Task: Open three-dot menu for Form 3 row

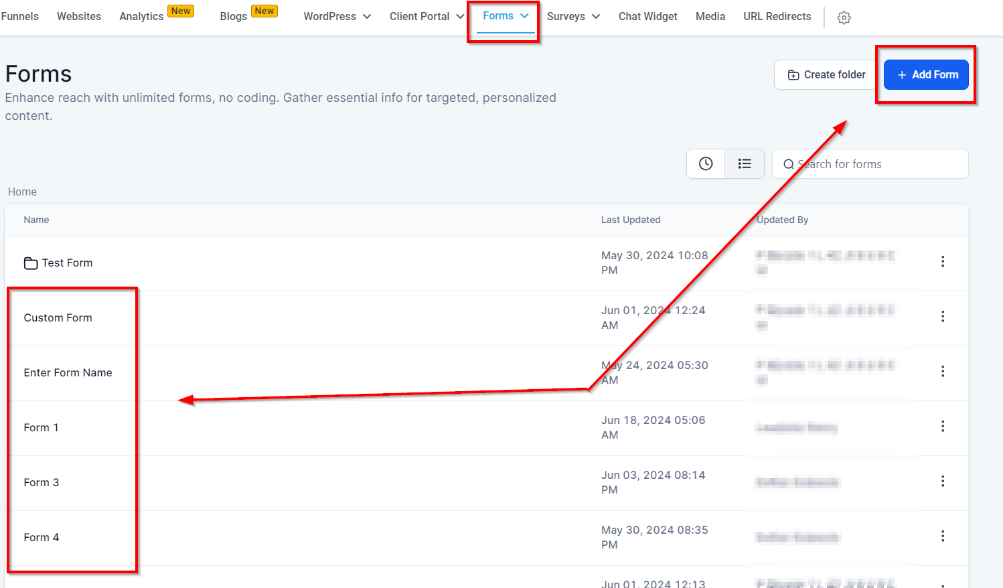Action: 943,481
